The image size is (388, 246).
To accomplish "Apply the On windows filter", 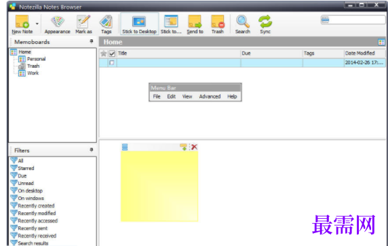I will [x=27, y=199].
